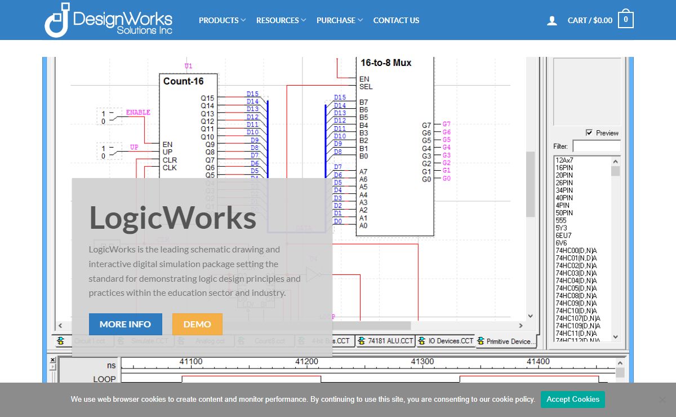676x417 pixels.
Task: Click the shopping bag icon showing 0
Action: click(626, 20)
